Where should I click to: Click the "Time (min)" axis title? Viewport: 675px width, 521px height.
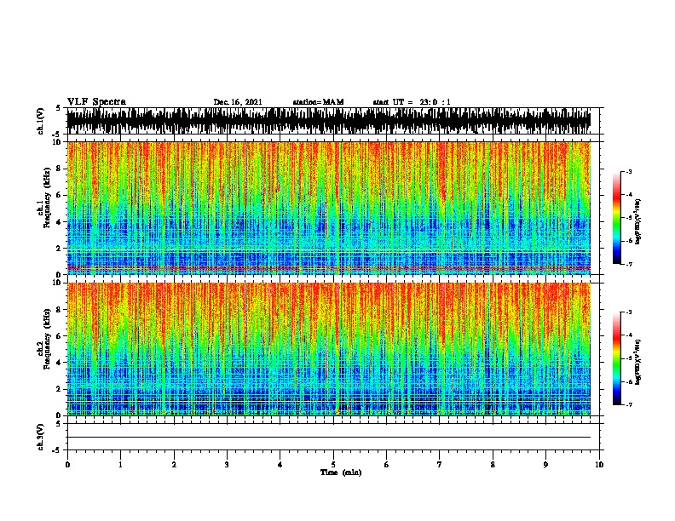click(x=341, y=472)
